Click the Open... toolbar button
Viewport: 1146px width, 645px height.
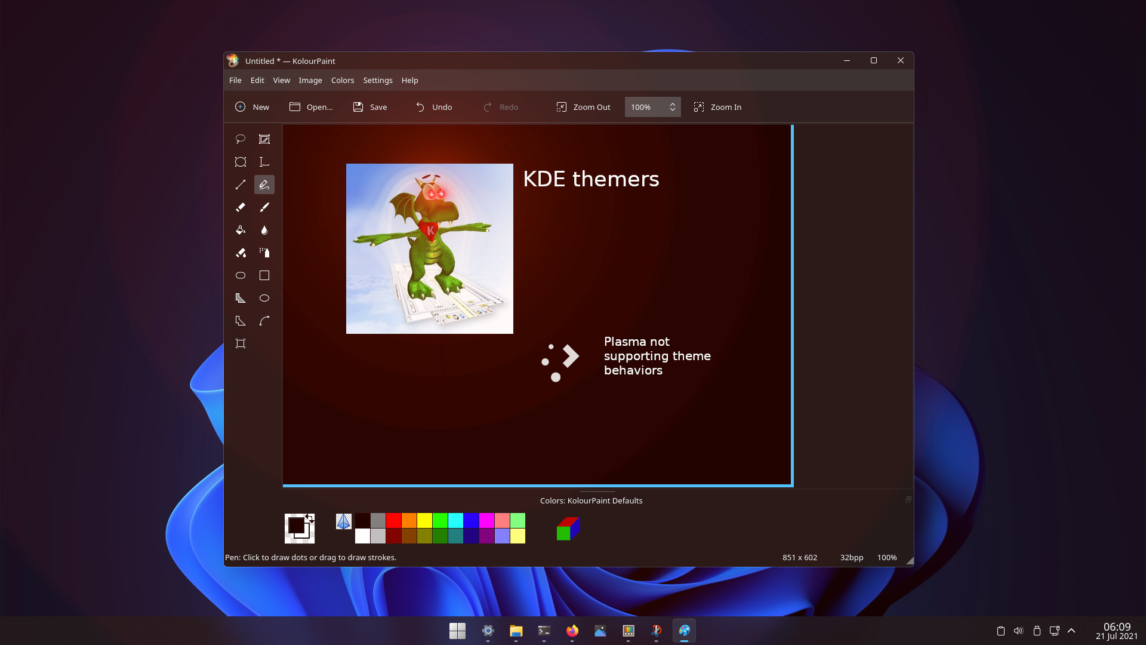pos(311,107)
